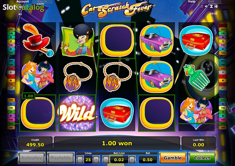Image resolution: width=235 pixels, height=166 pixels.
Task: Click the green fish comb symbol
Action: [196, 77]
